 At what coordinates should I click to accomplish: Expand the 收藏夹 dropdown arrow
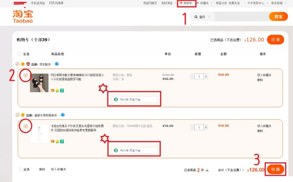(212, 3)
